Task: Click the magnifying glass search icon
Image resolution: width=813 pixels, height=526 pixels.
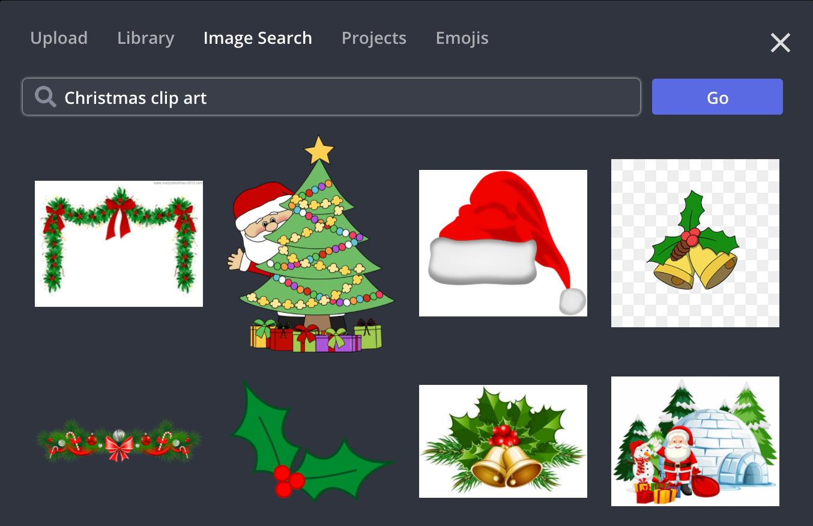Action: tap(45, 97)
